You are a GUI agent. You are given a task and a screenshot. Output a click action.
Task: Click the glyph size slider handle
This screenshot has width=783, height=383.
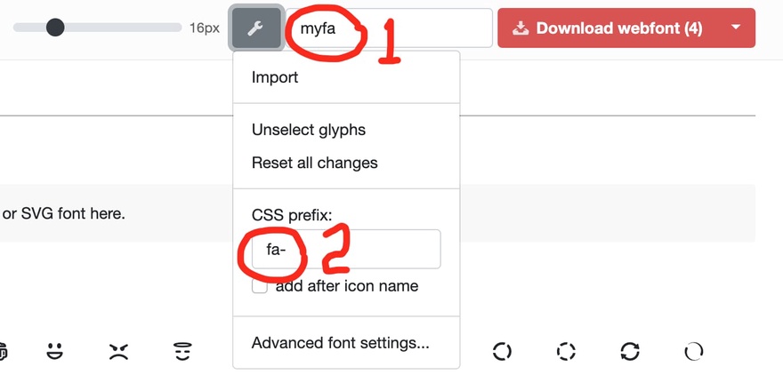55,28
